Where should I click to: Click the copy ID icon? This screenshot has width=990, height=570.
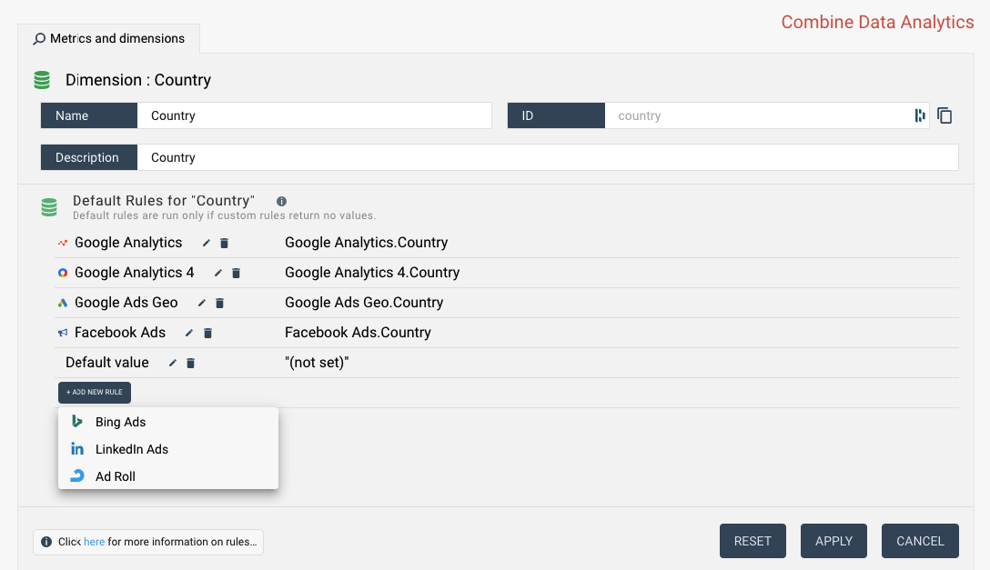click(945, 115)
